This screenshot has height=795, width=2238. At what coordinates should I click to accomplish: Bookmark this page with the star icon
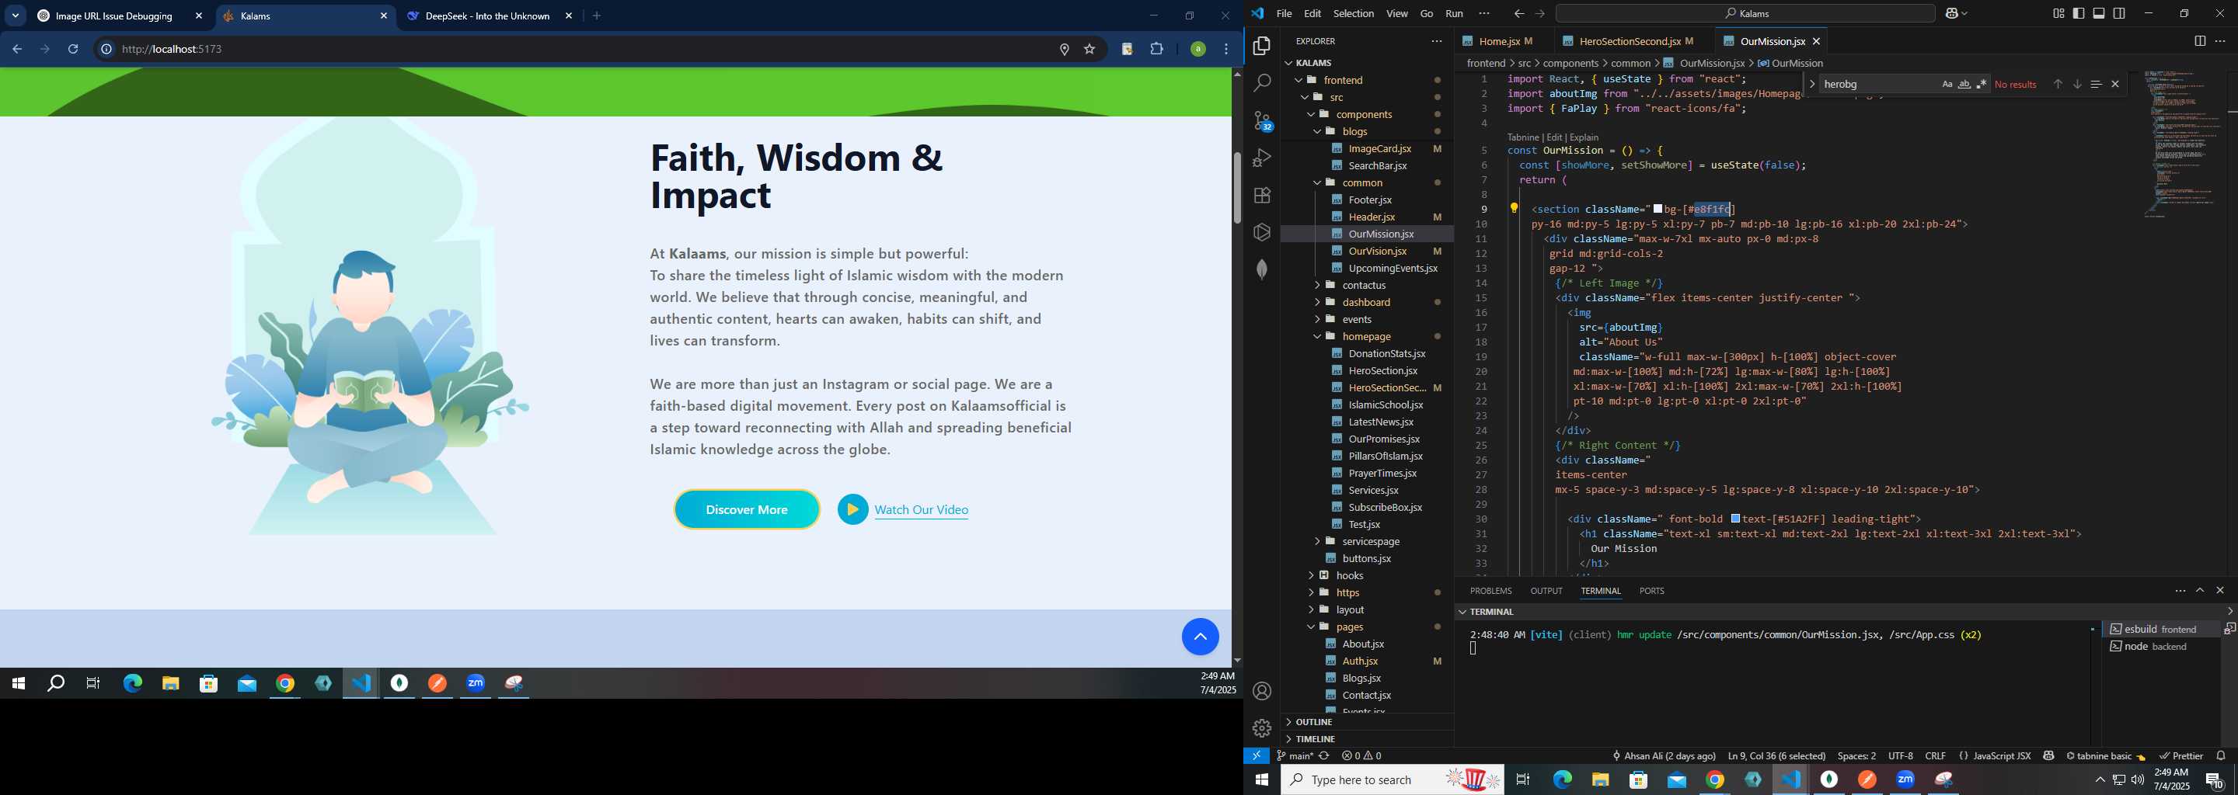[x=1089, y=50]
